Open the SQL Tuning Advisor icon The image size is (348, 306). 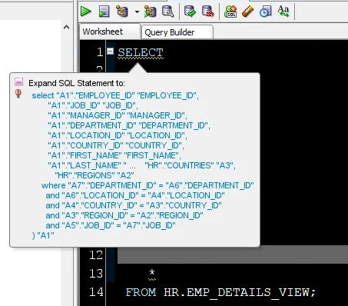click(168, 12)
